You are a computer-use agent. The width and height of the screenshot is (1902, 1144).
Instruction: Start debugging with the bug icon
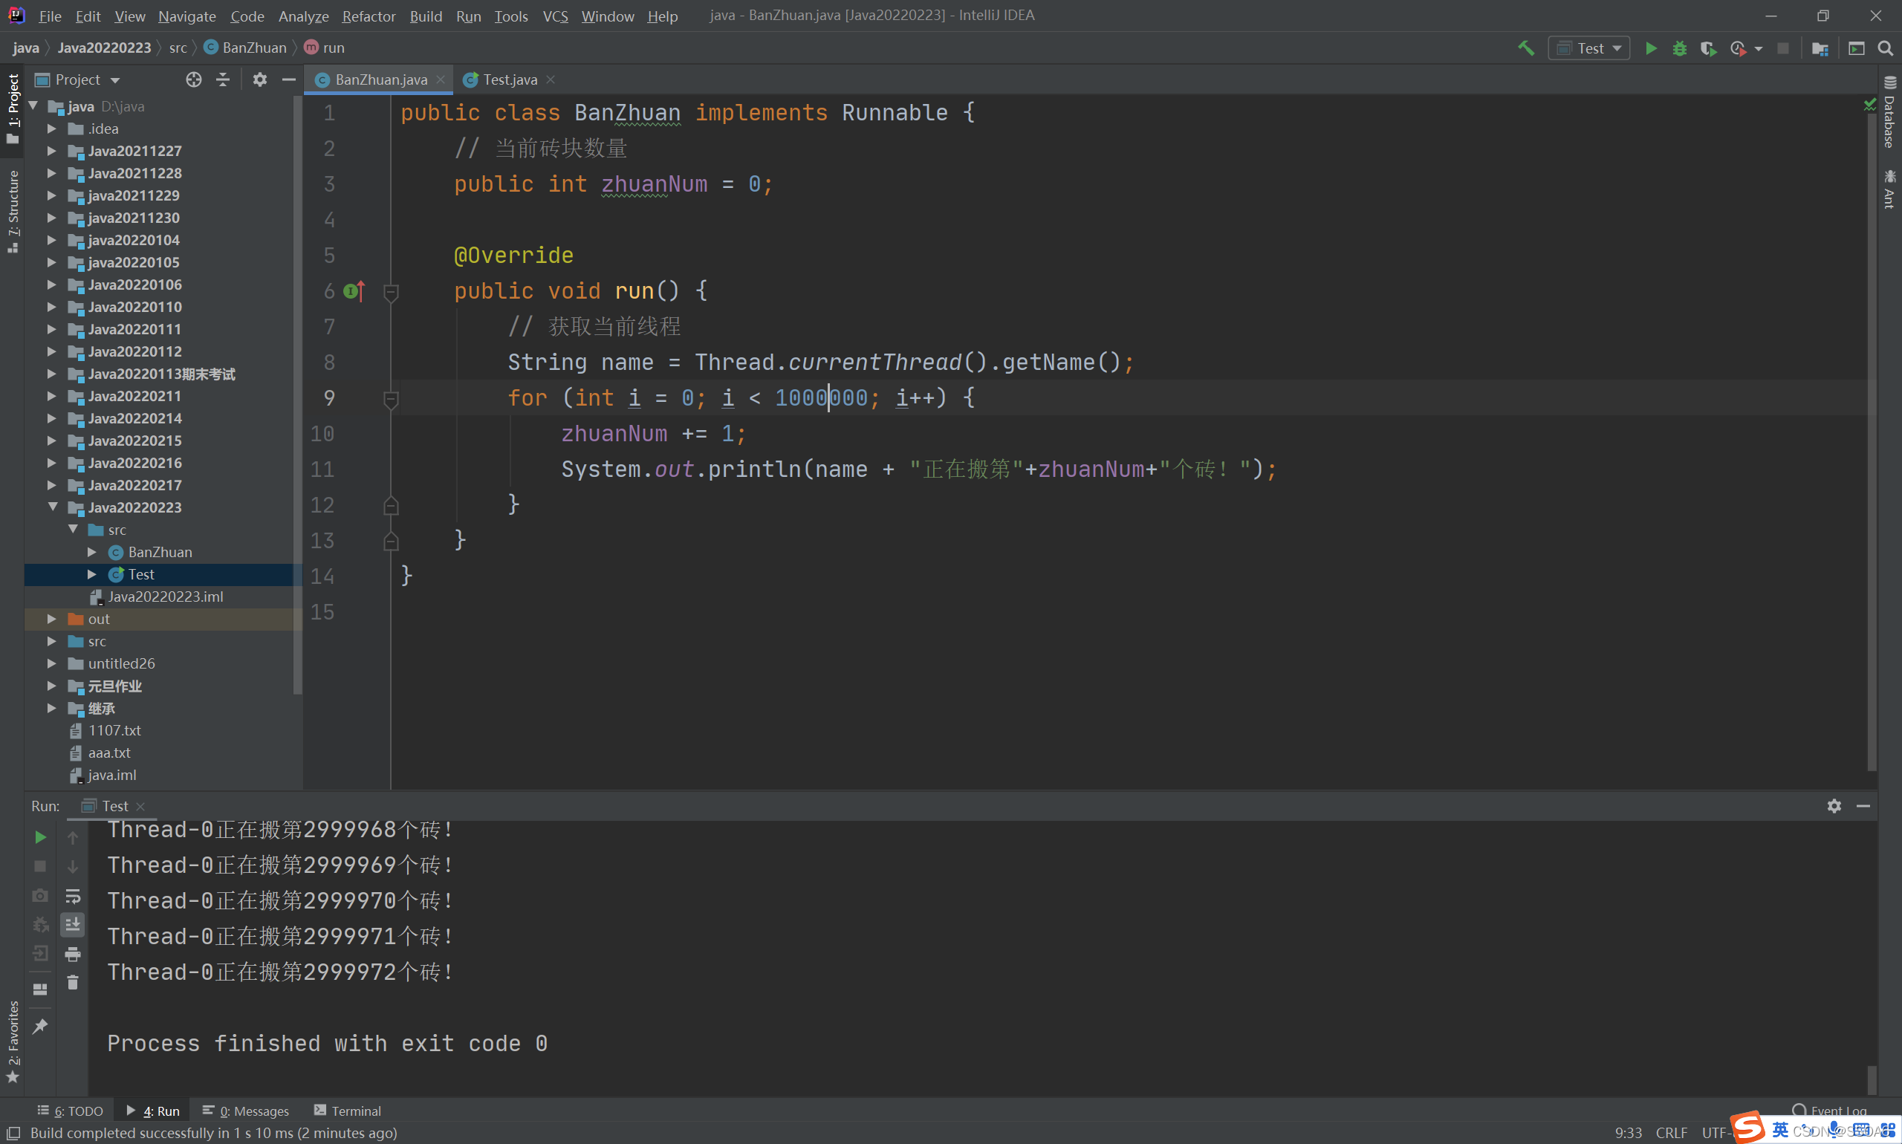point(1679,48)
